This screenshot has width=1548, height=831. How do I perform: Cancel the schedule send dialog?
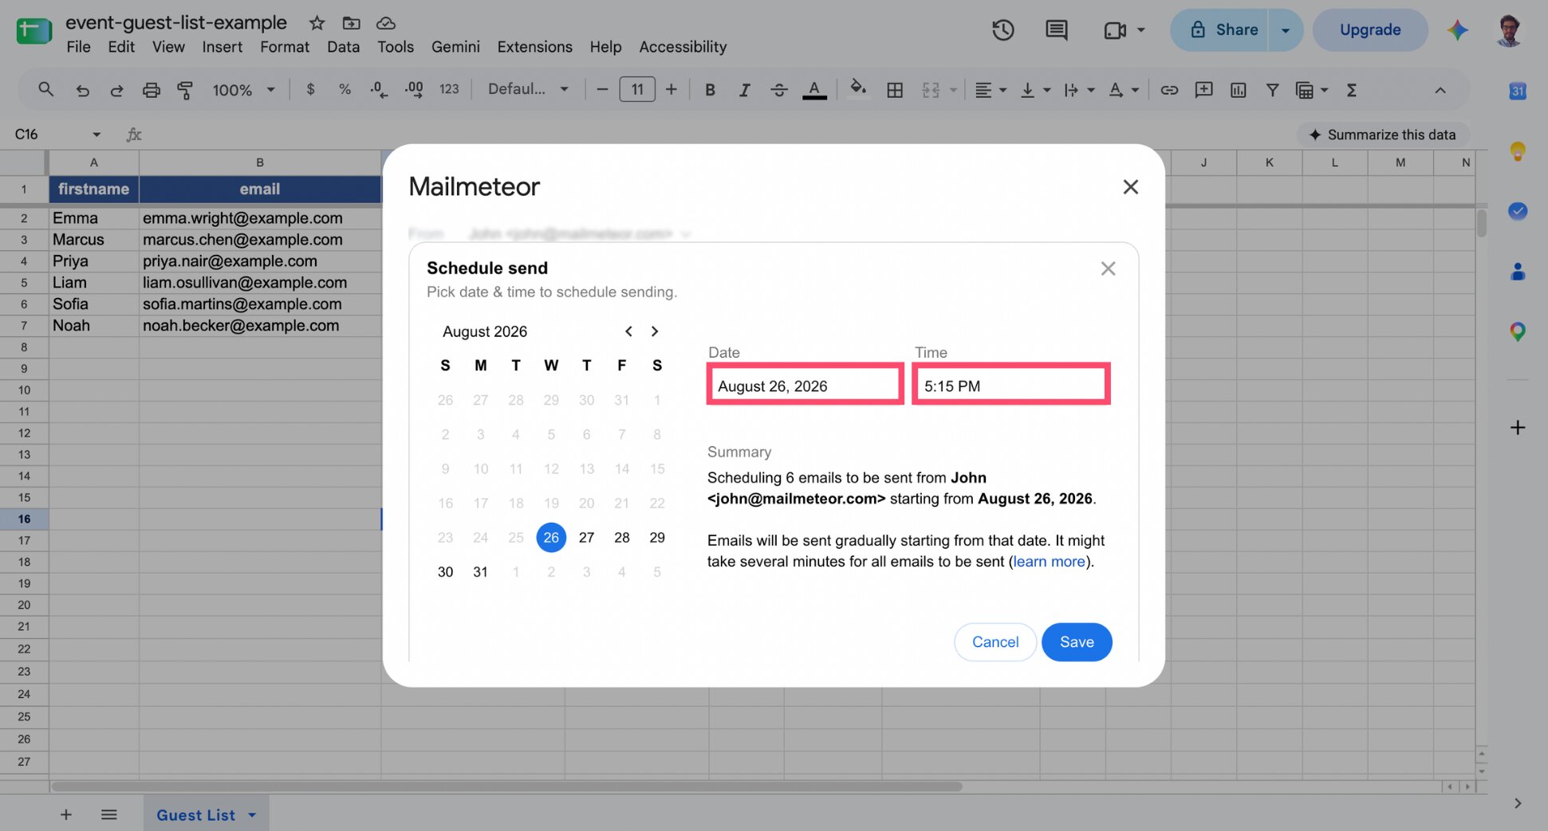click(995, 642)
